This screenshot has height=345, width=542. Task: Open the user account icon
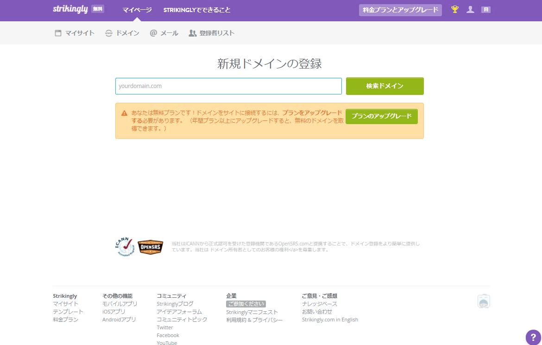(470, 9)
